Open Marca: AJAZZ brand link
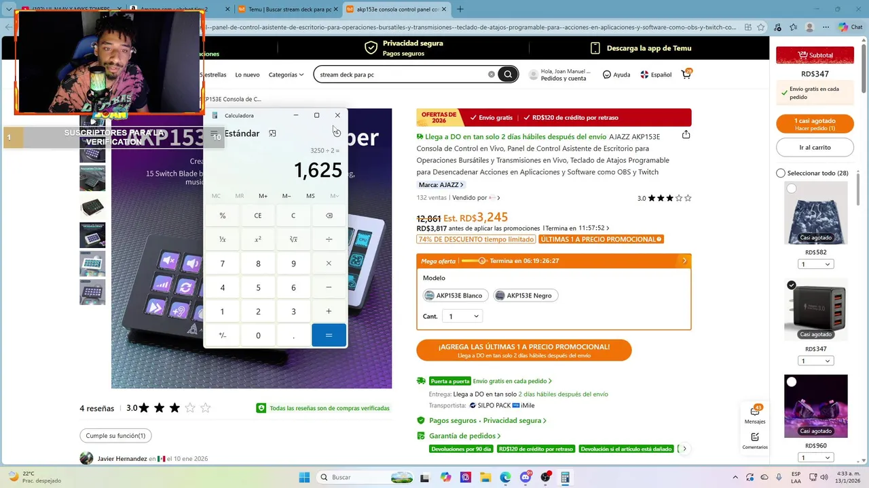 (x=441, y=184)
